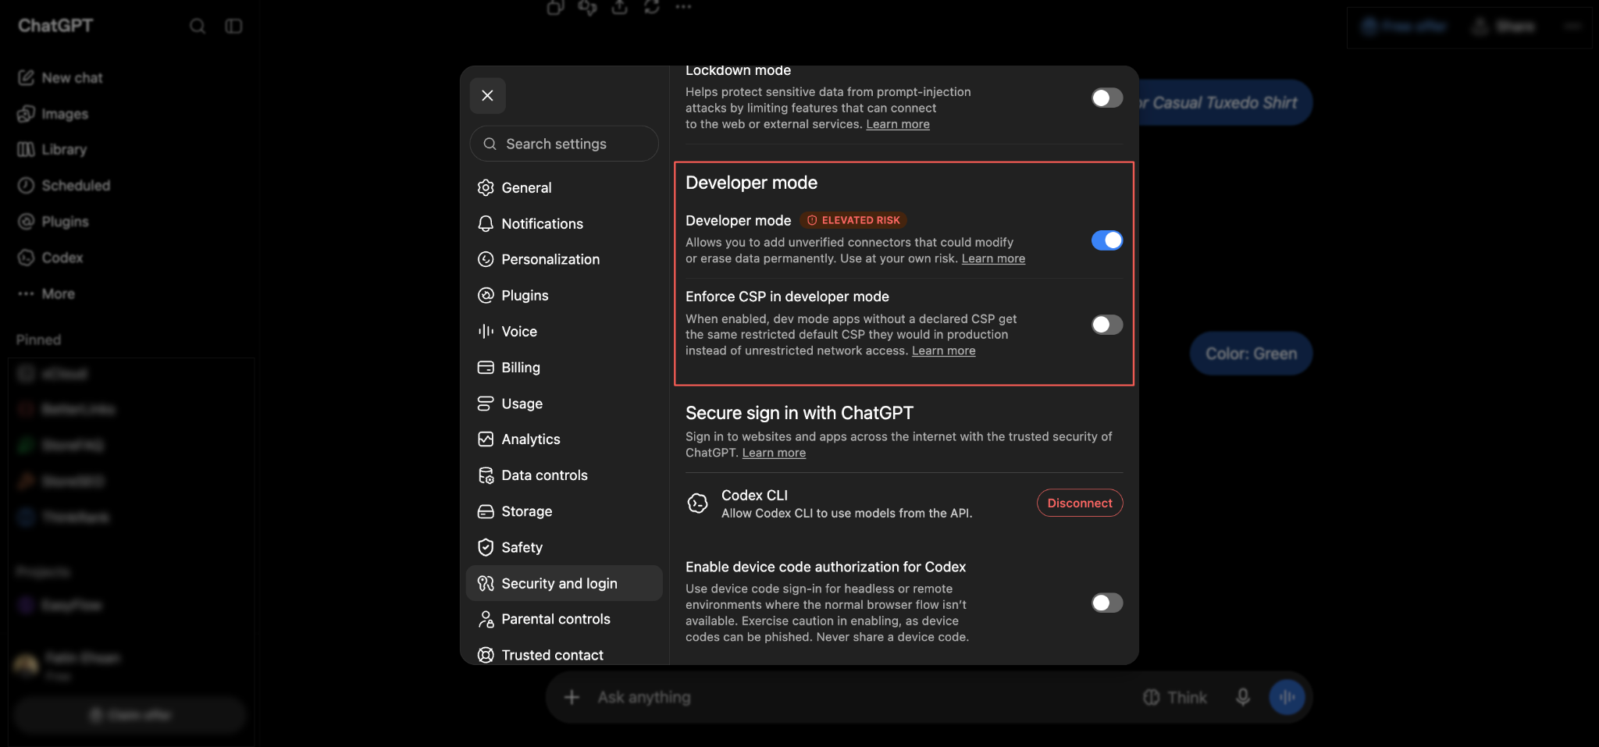The height and width of the screenshot is (747, 1599).
Task: Open Voice settings tab
Action: coord(564,331)
